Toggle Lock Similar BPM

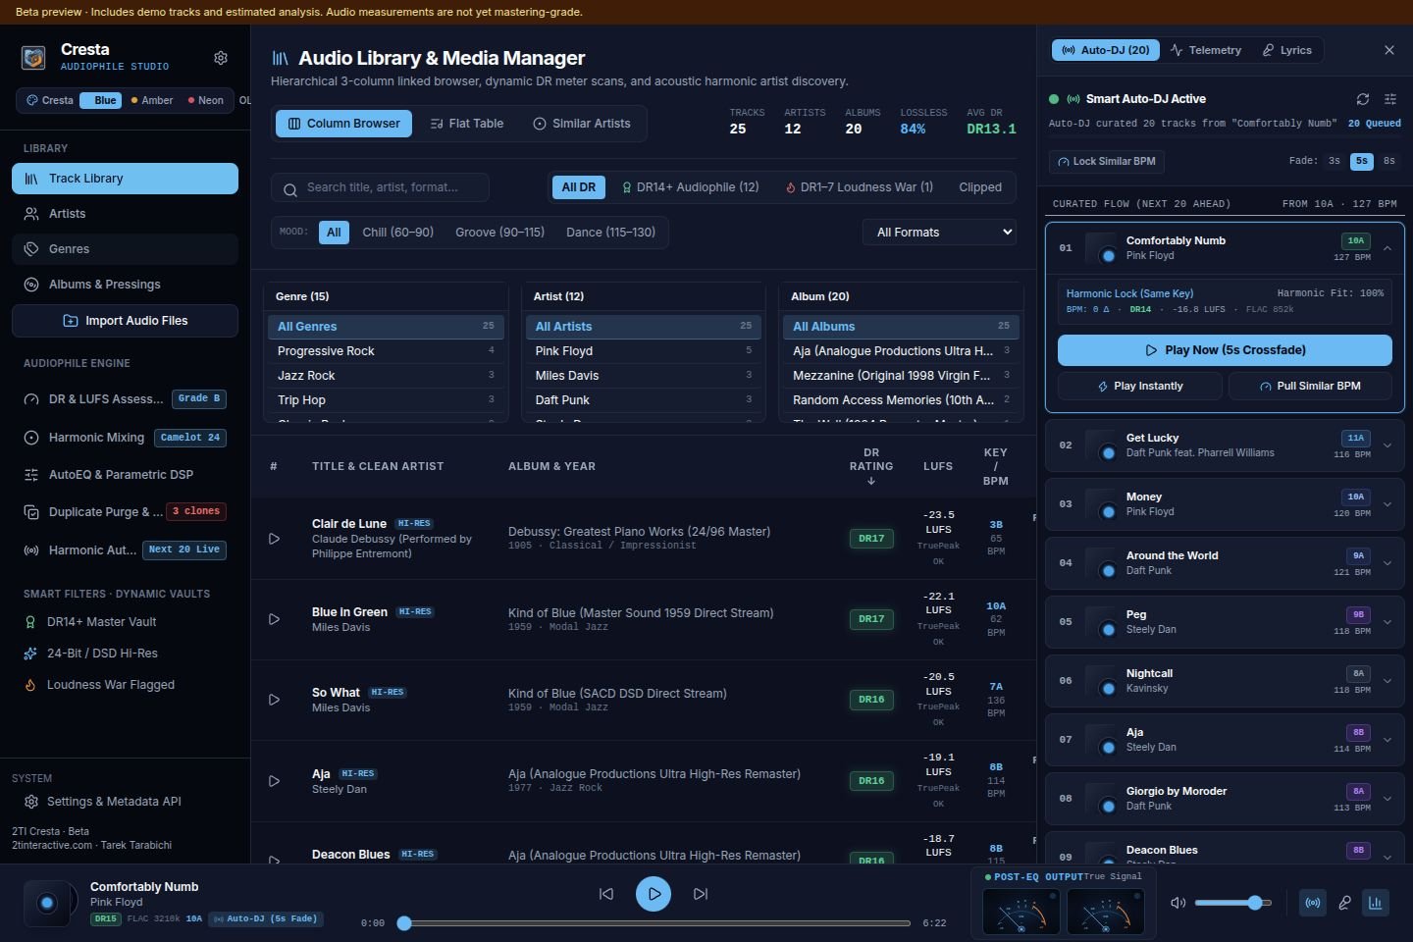[x=1107, y=162]
